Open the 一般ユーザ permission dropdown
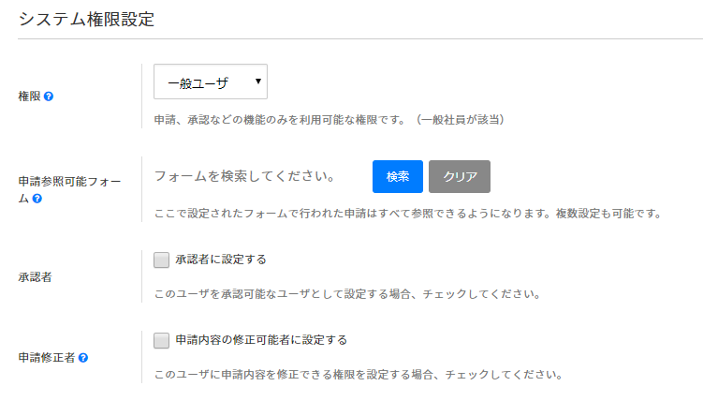 click(x=210, y=82)
